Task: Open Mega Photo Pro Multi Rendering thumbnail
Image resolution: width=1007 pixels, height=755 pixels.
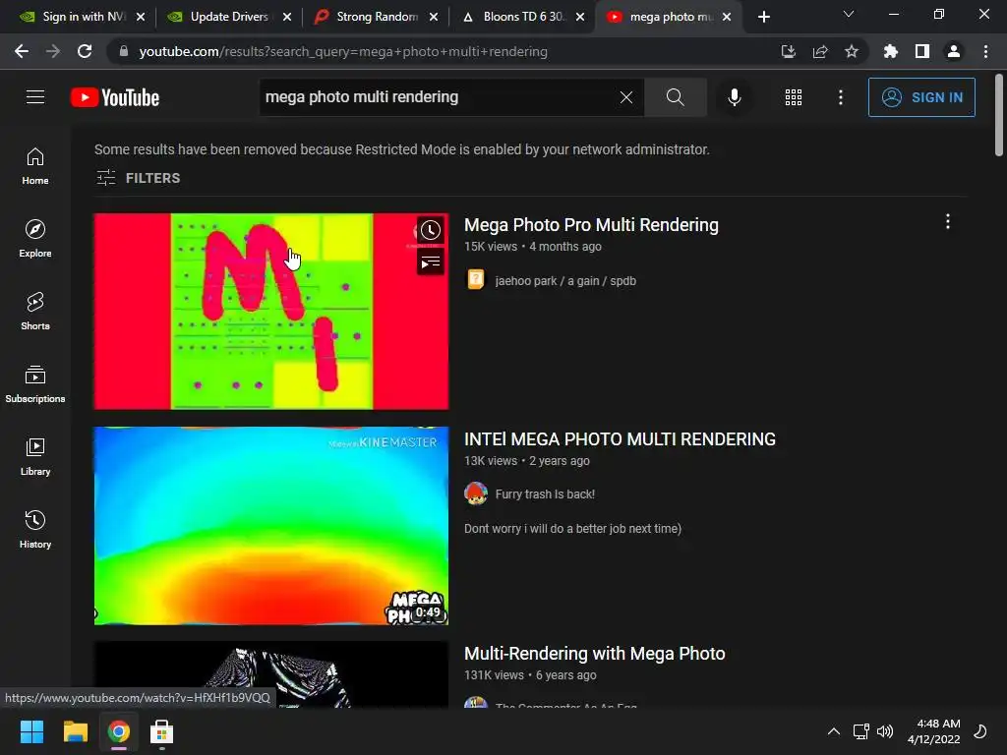Action: point(271,312)
